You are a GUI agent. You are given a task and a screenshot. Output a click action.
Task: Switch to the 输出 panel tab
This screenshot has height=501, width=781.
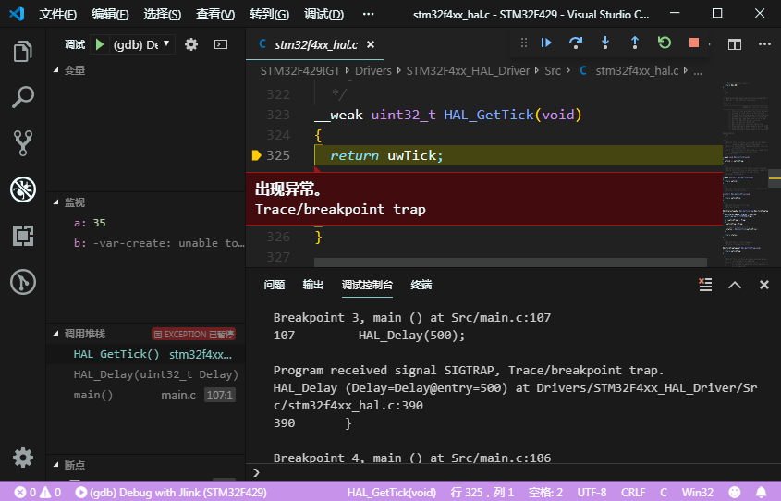click(x=312, y=285)
